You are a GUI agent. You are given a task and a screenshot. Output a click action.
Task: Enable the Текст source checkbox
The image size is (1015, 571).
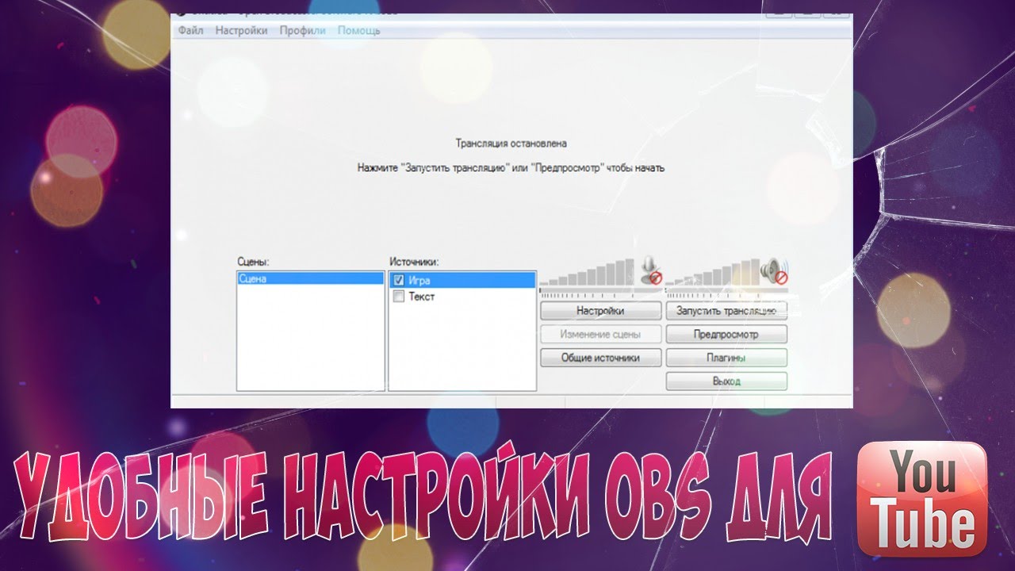tap(399, 297)
